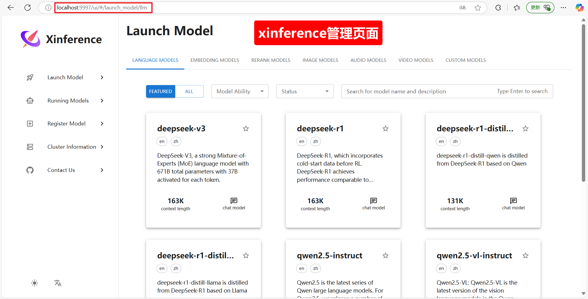Image resolution: width=588 pixels, height=299 pixels.
Task: Go back with the browser back arrow
Action: (11, 8)
